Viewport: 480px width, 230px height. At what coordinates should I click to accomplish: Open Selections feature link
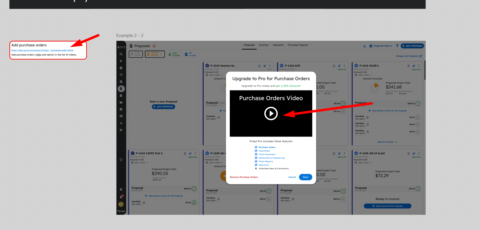(264, 165)
